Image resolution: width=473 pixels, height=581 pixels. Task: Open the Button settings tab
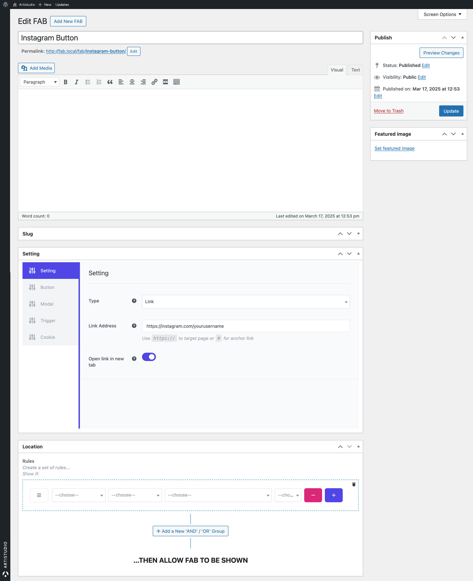[x=51, y=287]
